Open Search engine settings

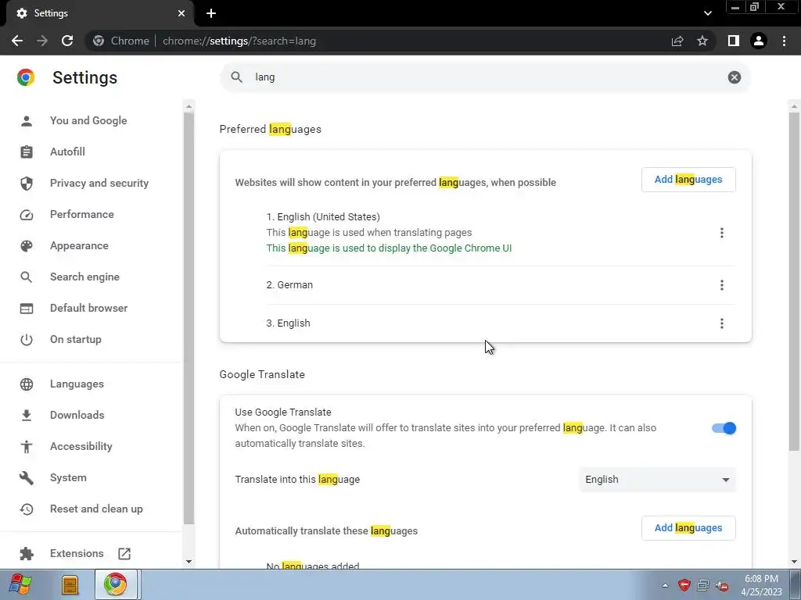click(84, 277)
